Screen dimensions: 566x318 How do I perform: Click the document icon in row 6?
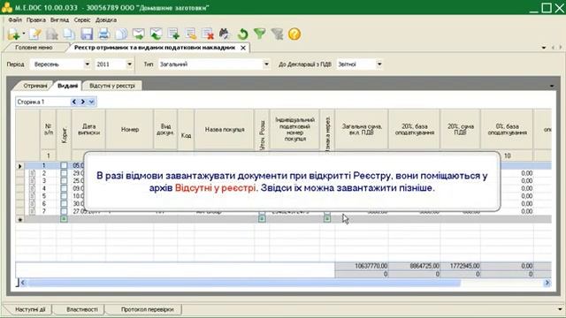33,204
